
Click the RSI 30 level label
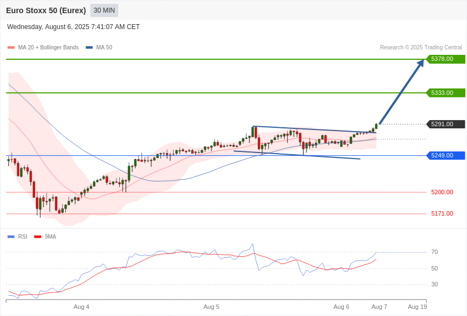coord(435,284)
